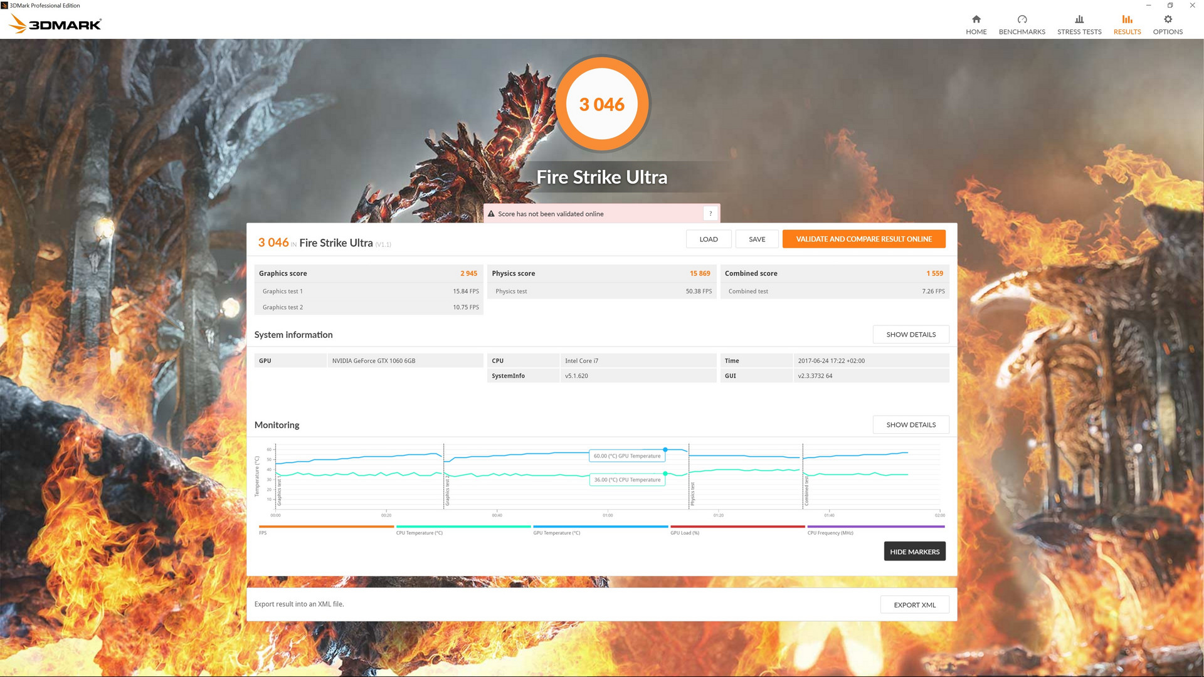Hide markers on monitoring chart
This screenshot has height=677, width=1204.
pos(914,552)
